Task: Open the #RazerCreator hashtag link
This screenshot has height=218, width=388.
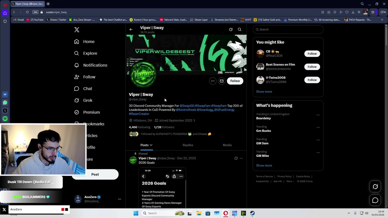Action: [139, 114]
